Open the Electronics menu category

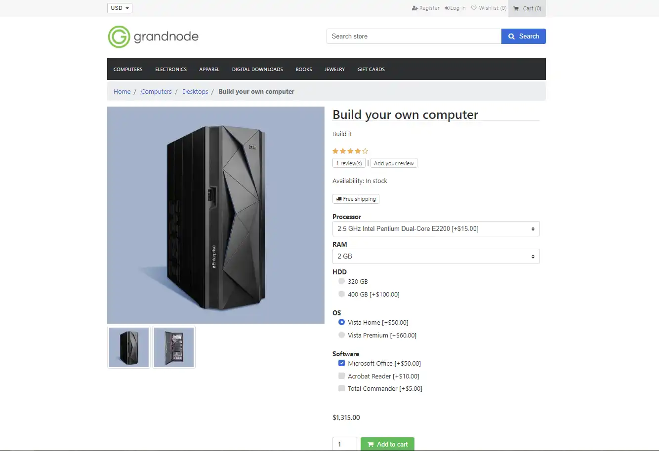pyautogui.click(x=171, y=70)
